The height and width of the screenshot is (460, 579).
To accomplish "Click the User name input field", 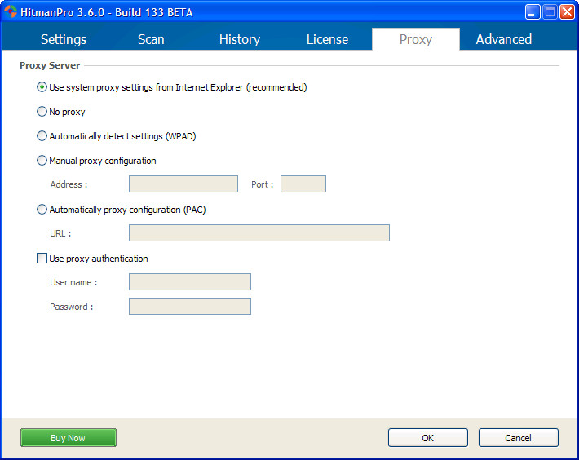I will click(190, 282).
